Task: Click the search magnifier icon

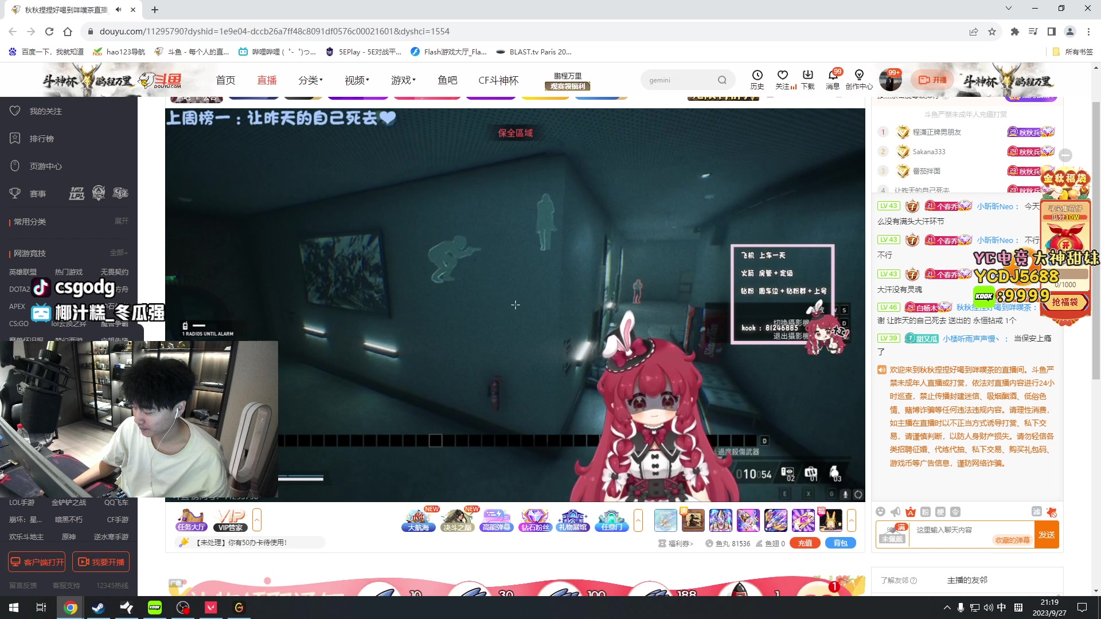Action: (x=723, y=80)
